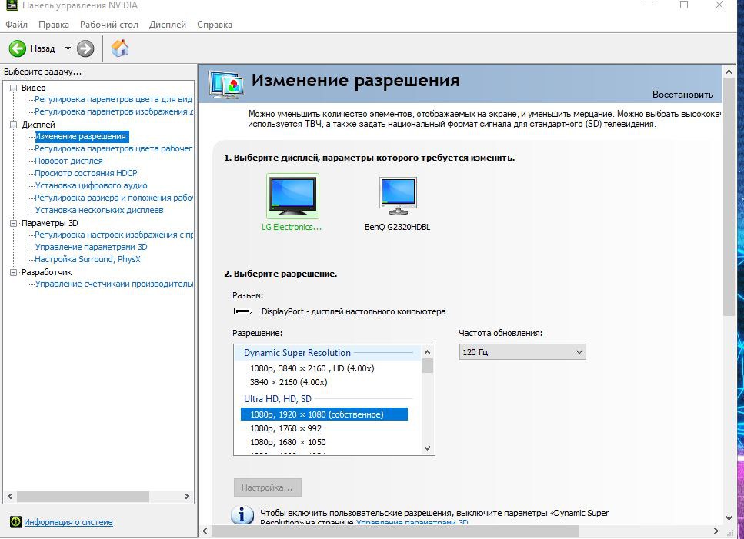Viewport: 744px width, 539px height.
Task: Open the Правка menu
Action: click(54, 25)
